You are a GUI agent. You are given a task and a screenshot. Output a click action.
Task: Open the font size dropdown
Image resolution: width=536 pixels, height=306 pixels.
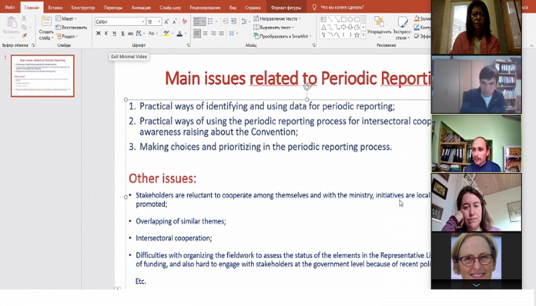[x=159, y=21]
